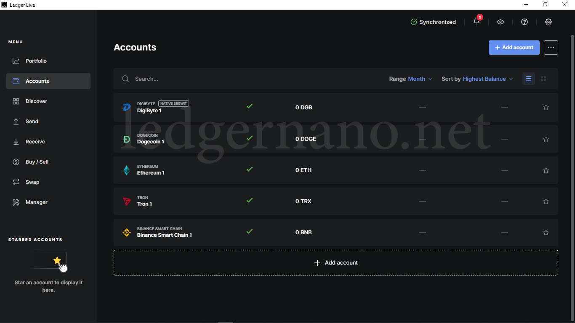This screenshot has height=323, width=575.
Task: Minimize the Ledger Live window
Action: tap(526, 5)
